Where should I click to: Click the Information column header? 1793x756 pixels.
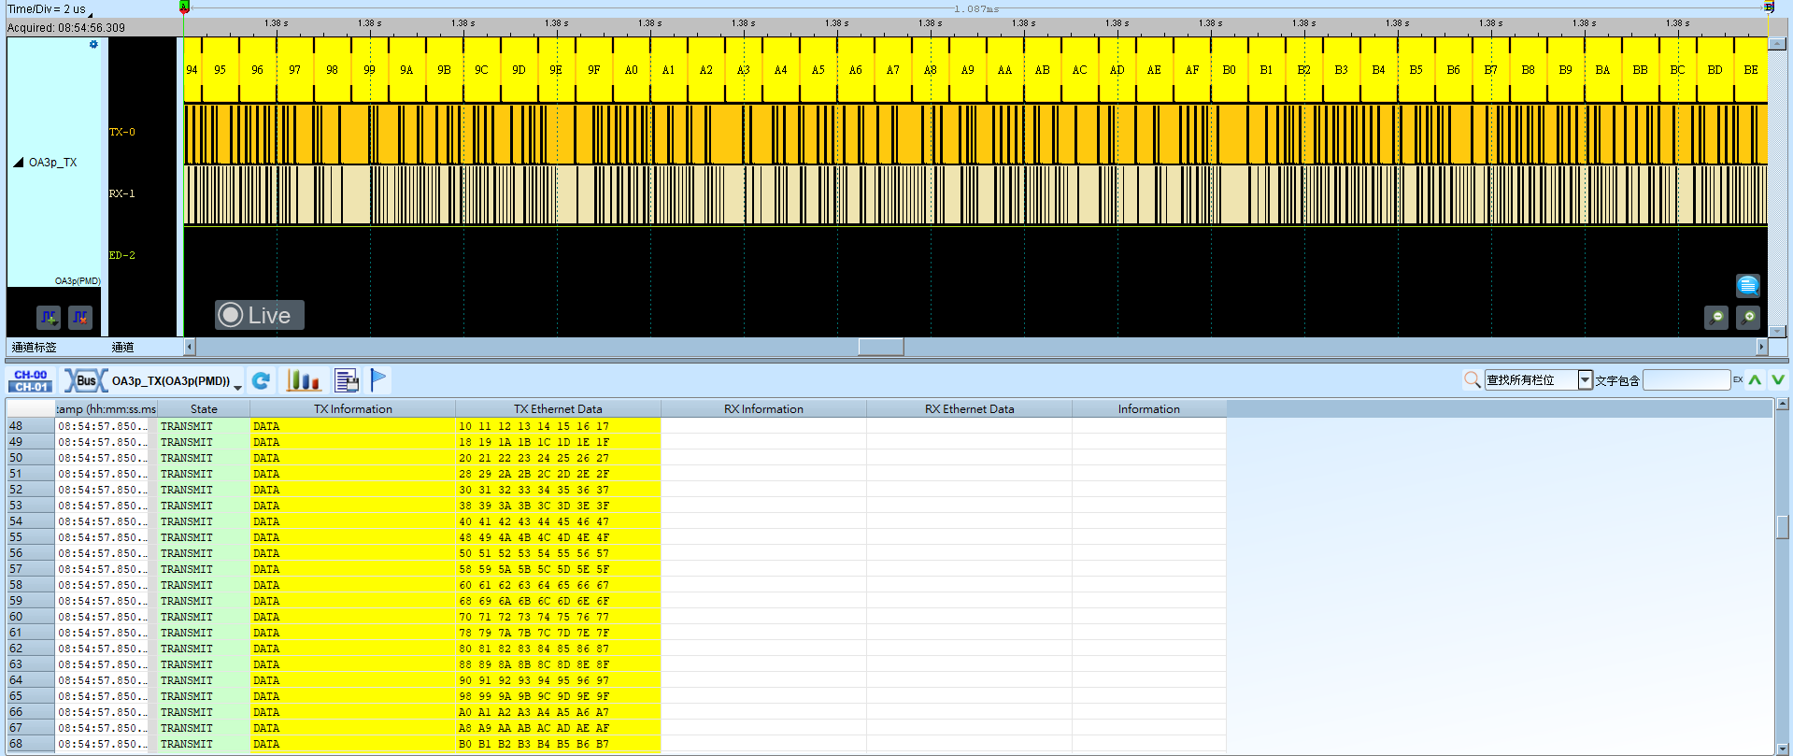pos(1149,408)
